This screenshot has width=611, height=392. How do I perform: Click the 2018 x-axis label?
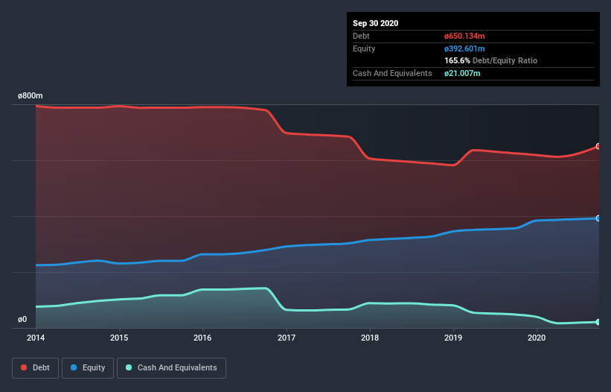click(x=370, y=338)
